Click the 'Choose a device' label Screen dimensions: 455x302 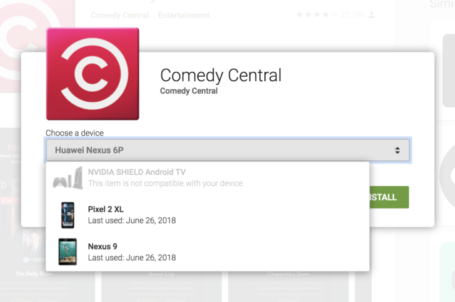pos(74,133)
